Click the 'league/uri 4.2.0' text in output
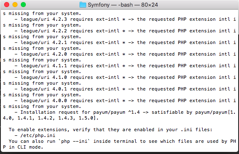The height and width of the screenshot is (154, 239). (x=44, y=54)
